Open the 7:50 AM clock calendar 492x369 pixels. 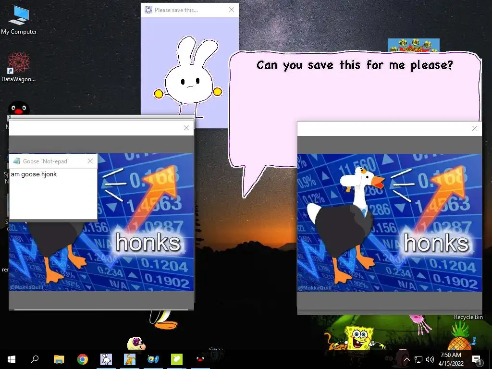(x=451, y=359)
